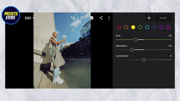Activate the targeted adjustment tool icon
Image resolution: width=180 pixels, height=101 pixels.
[149, 18]
